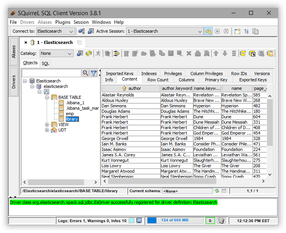Close the 1 - Elasticsearch session tab

[26, 42]
